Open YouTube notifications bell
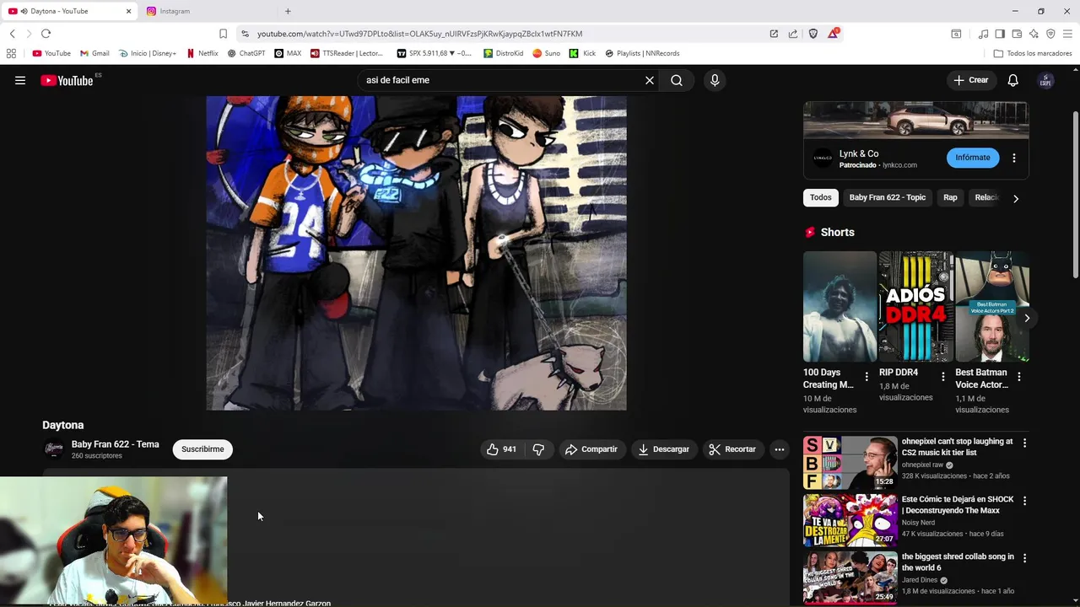Image resolution: width=1080 pixels, height=607 pixels. pos(1013,80)
